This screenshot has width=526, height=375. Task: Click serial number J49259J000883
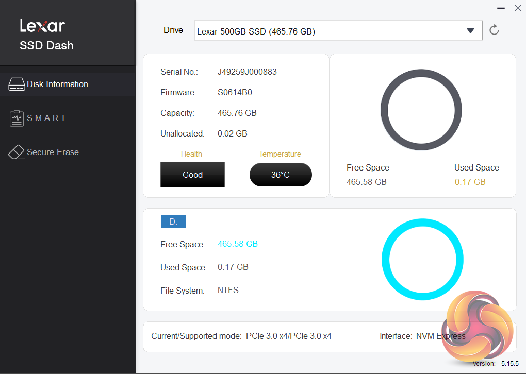click(x=247, y=72)
